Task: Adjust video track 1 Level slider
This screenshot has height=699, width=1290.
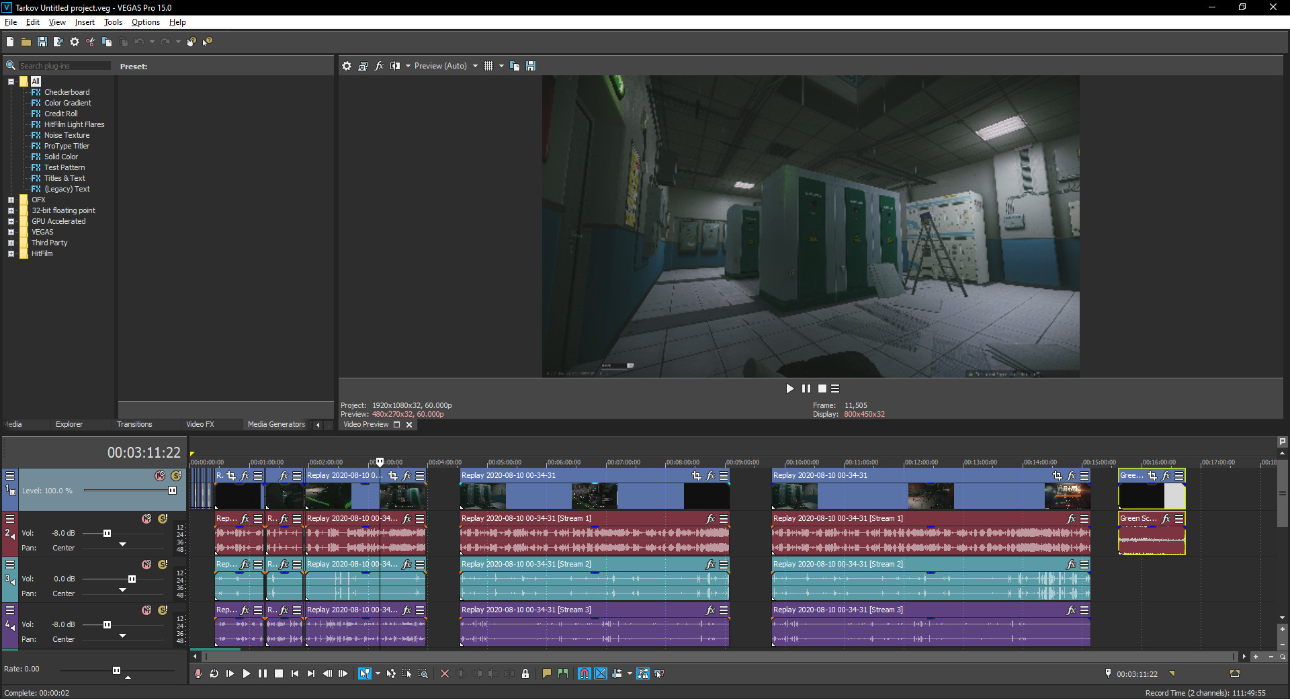Action: tap(172, 491)
